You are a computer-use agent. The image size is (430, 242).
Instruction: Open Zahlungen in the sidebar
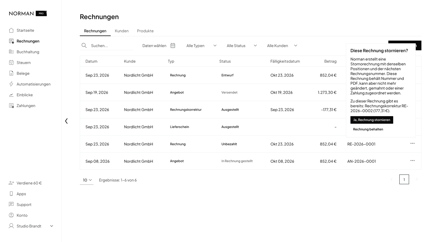[x=22, y=106]
